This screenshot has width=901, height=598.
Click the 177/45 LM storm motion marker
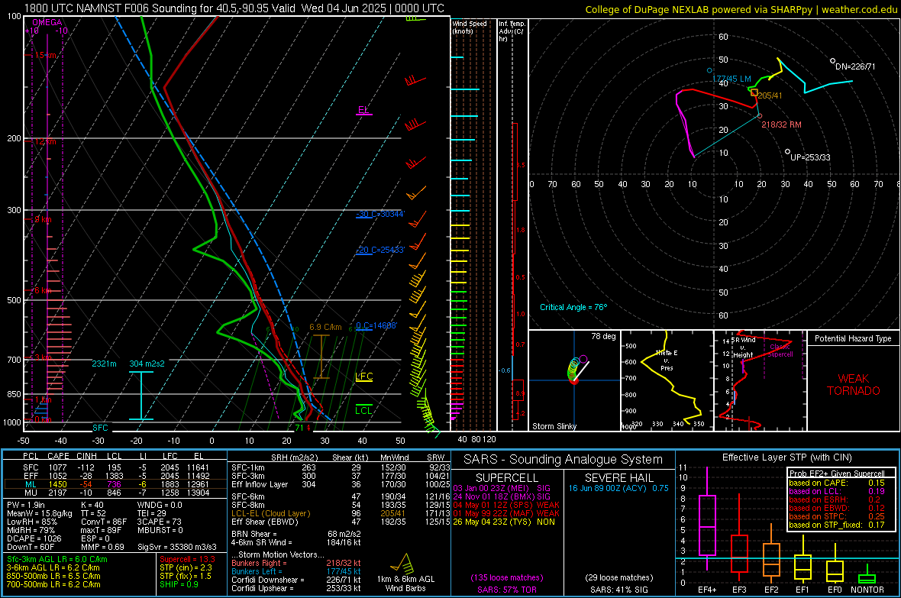click(x=709, y=71)
